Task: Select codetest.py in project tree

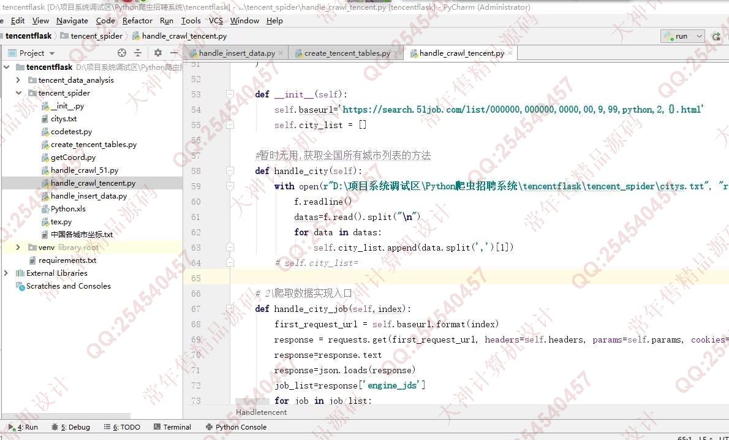Action: point(67,132)
